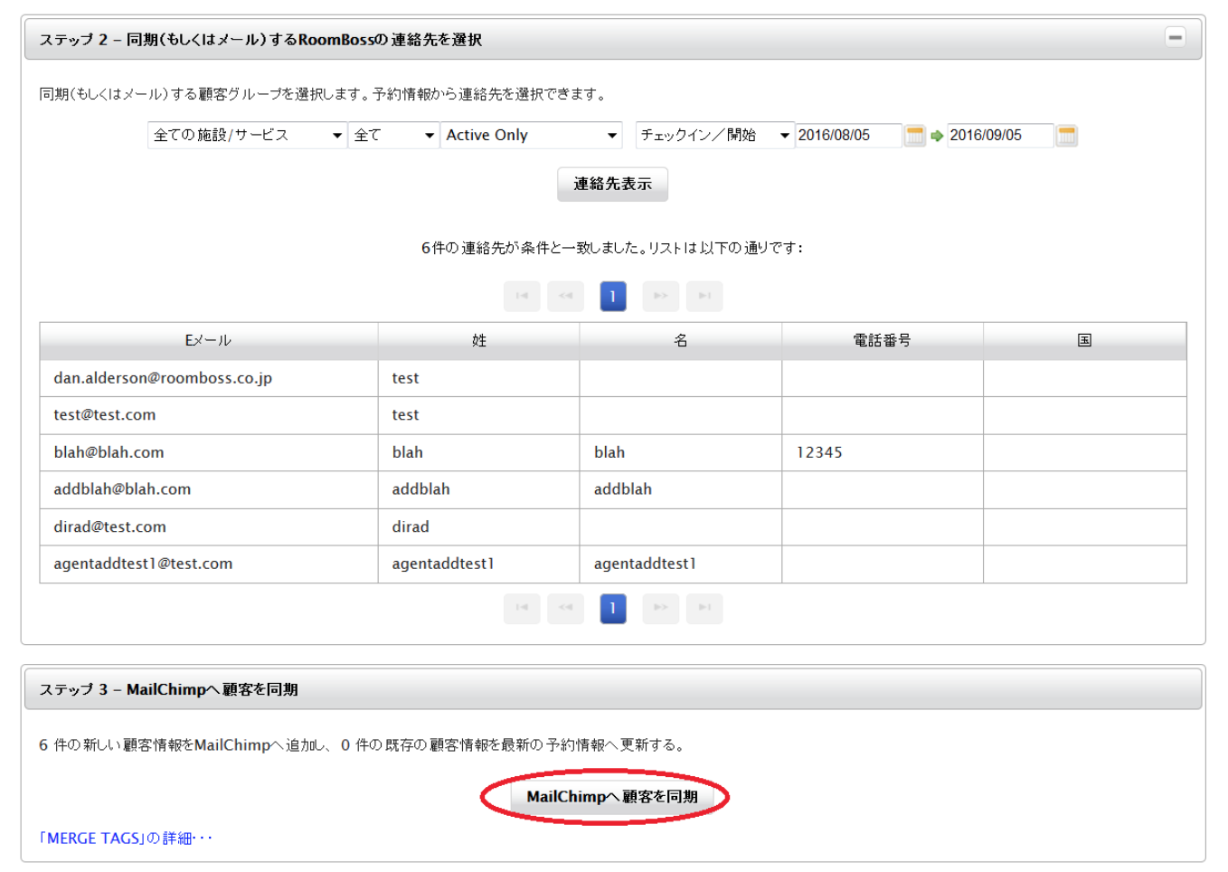Go to first page in bottom pagination

pyautogui.click(x=522, y=608)
